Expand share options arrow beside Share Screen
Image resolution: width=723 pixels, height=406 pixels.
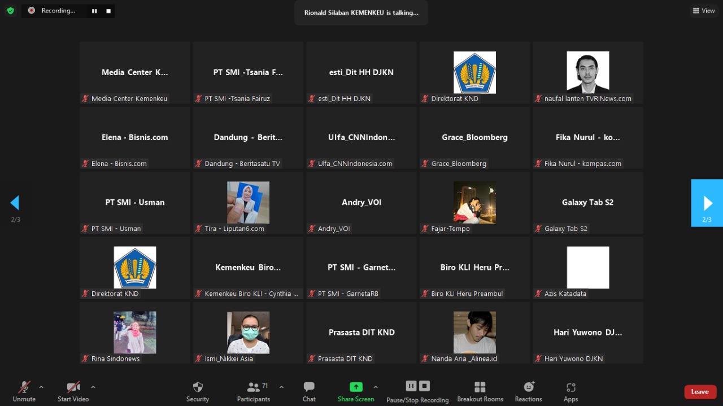[x=376, y=387]
